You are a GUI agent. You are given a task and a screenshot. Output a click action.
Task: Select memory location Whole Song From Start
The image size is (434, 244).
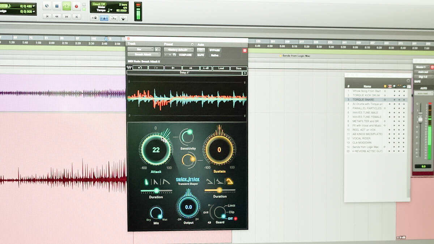[x=366, y=91]
